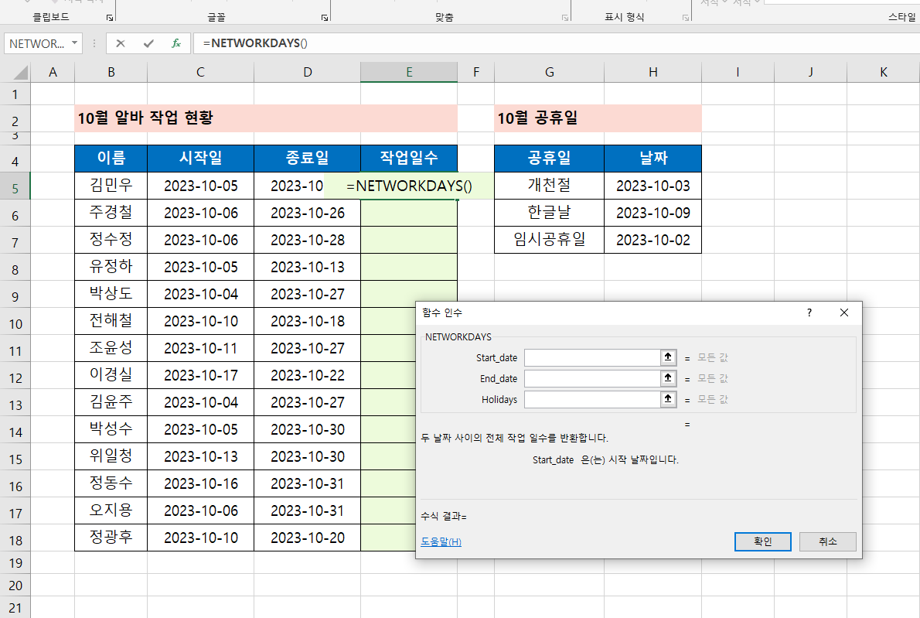Select column B header
This screenshot has height=618, width=920.
click(x=111, y=72)
